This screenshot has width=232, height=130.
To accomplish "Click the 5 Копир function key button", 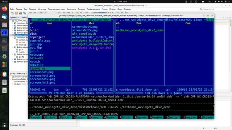I will click(x=96, y=117).
